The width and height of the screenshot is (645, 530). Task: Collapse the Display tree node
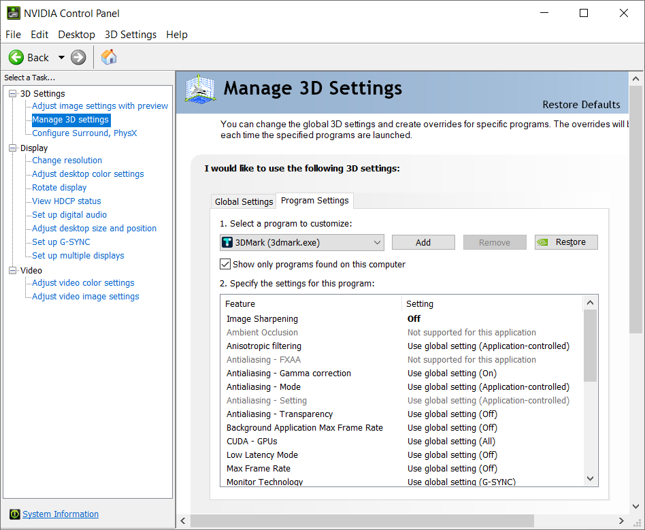click(12, 148)
